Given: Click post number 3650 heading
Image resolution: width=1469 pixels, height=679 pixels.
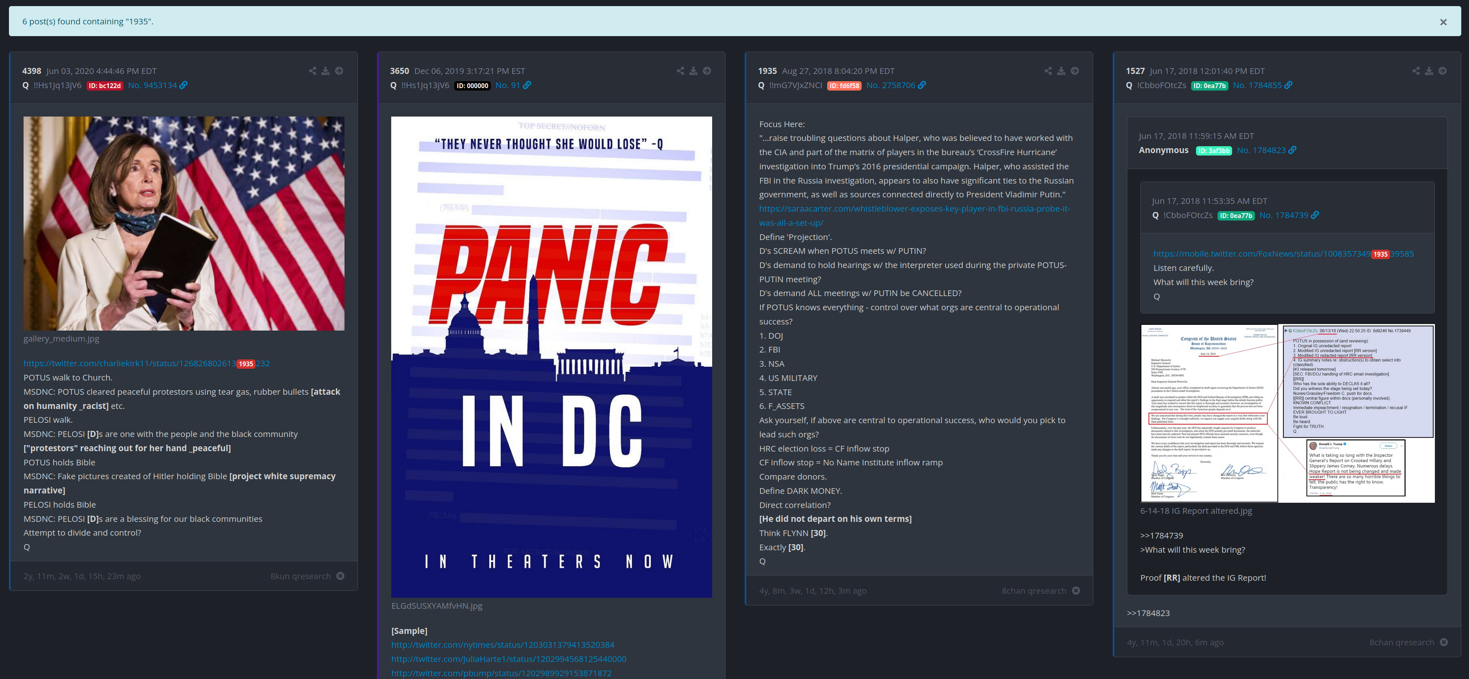Looking at the screenshot, I should (400, 71).
